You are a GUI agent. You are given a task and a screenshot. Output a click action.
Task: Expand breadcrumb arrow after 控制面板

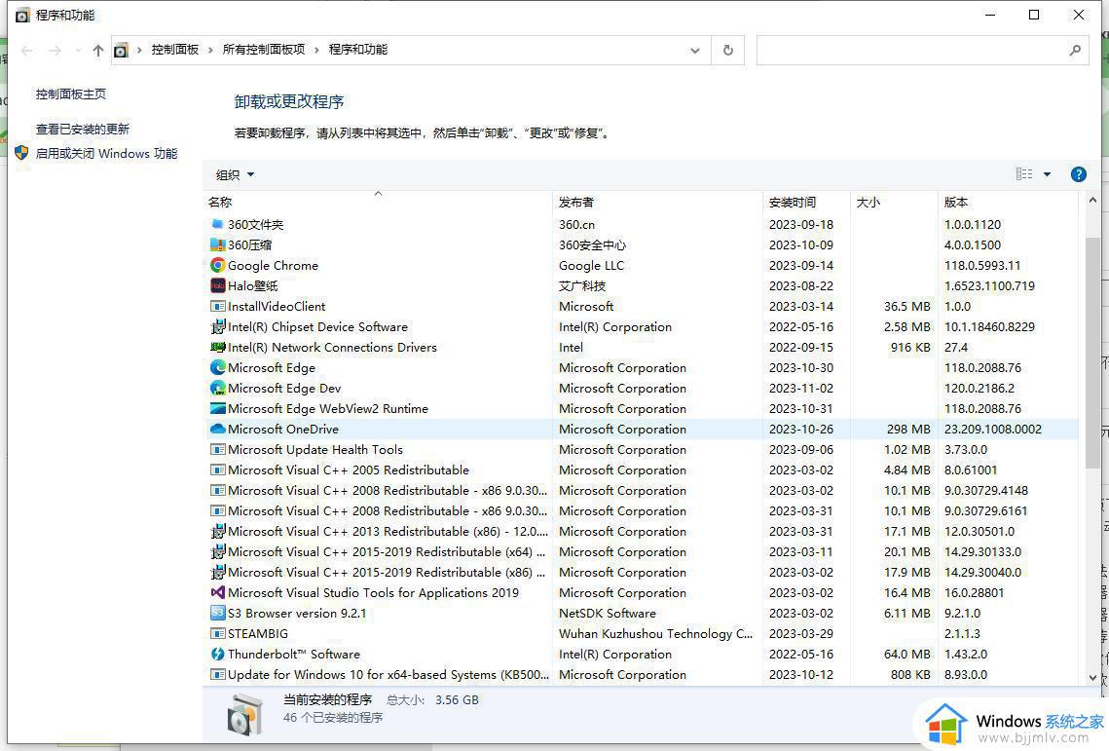click(x=210, y=50)
